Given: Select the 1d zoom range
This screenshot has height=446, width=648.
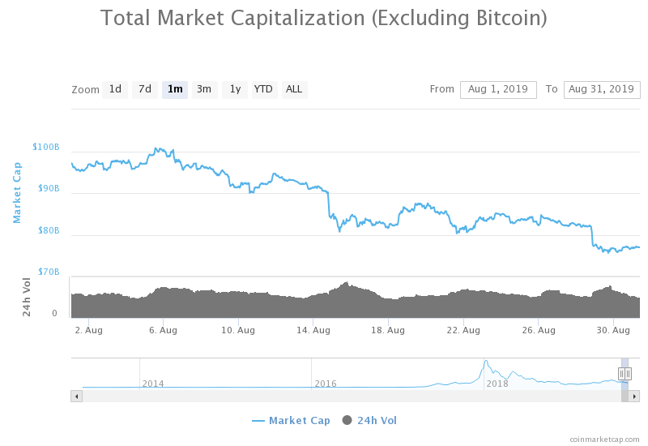Looking at the screenshot, I should (x=116, y=89).
